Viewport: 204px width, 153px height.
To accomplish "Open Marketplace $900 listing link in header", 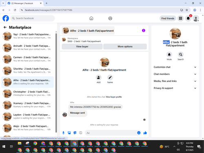I will coord(84,41).
